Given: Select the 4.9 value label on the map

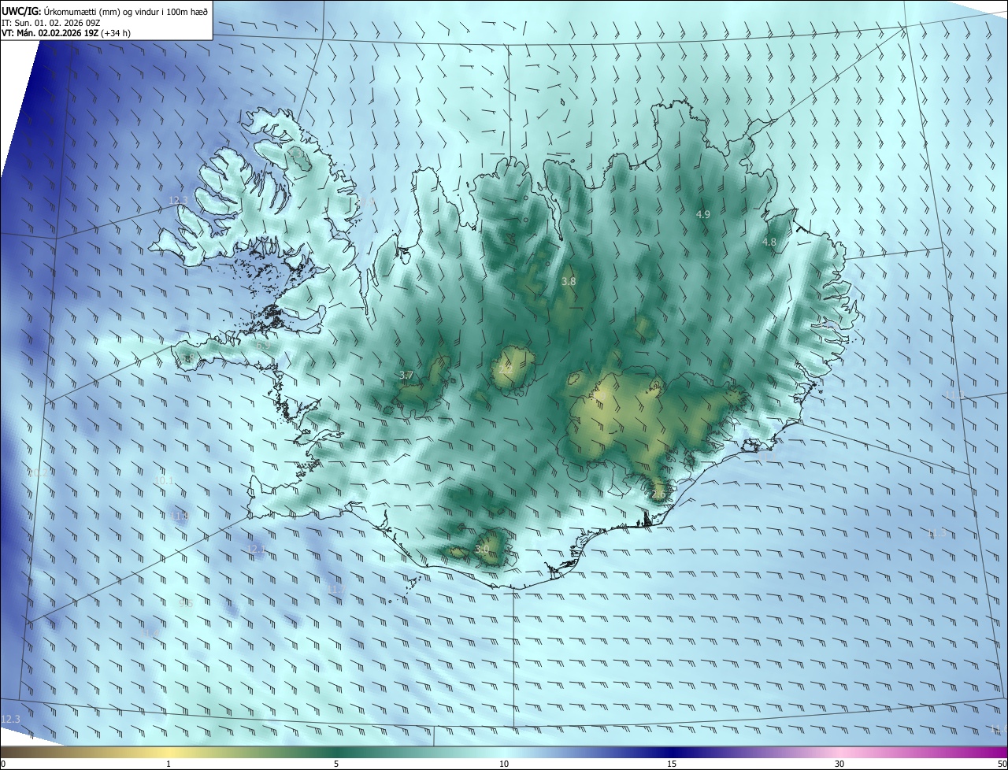Looking at the screenshot, I should click(703, 214).
